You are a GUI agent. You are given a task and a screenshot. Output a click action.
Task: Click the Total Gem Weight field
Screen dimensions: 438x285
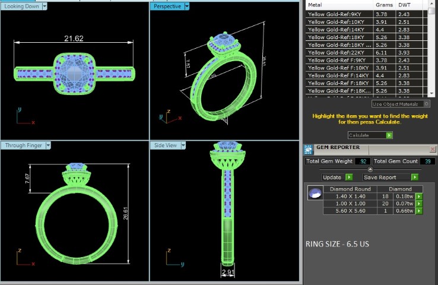(363, 161)
